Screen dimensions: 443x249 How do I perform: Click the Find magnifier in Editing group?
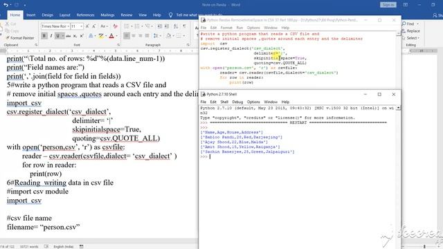tap(404, 24)
